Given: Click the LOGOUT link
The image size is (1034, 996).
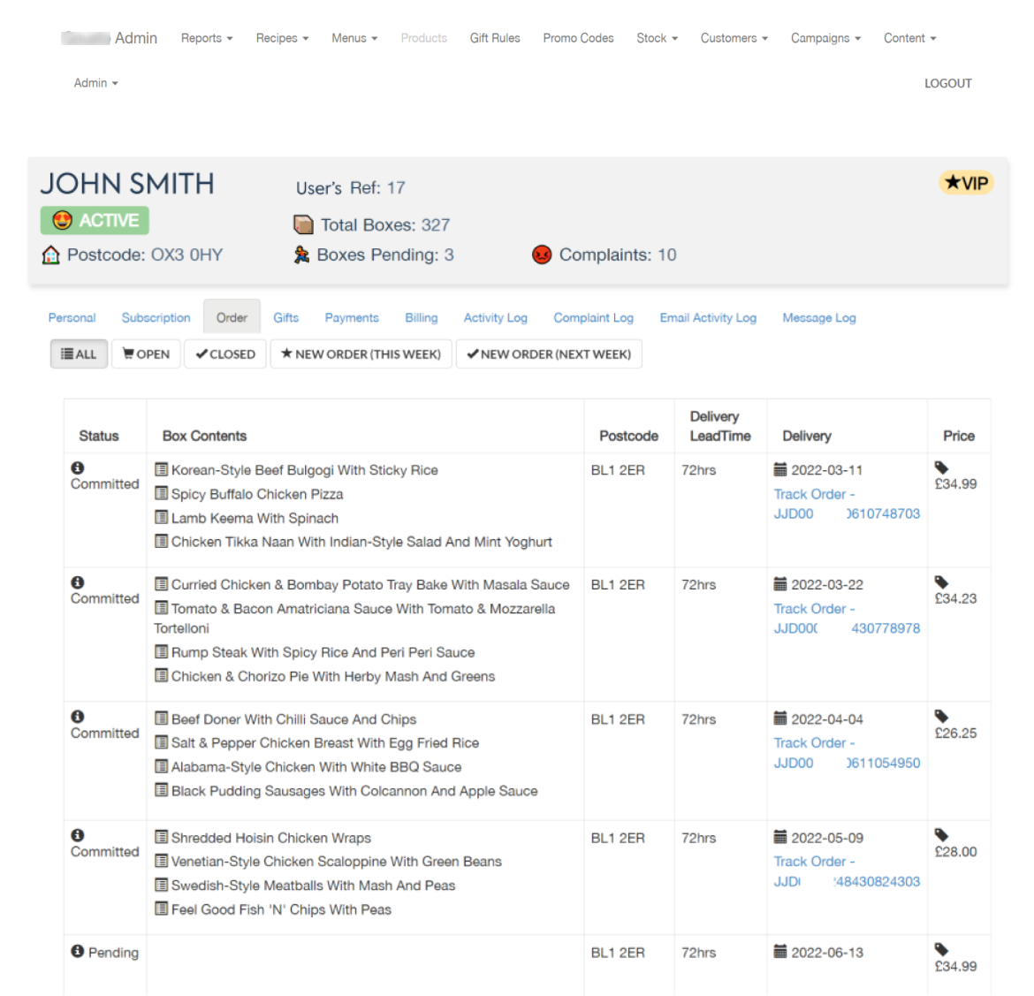Looking at the screenshot, I should (x=947, y=83).
